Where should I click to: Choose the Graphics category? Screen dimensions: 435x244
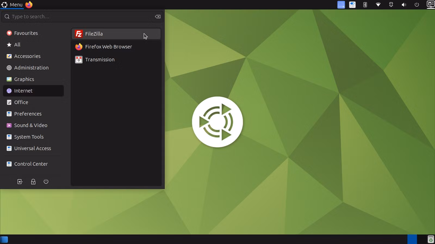[x=33, y=79]
